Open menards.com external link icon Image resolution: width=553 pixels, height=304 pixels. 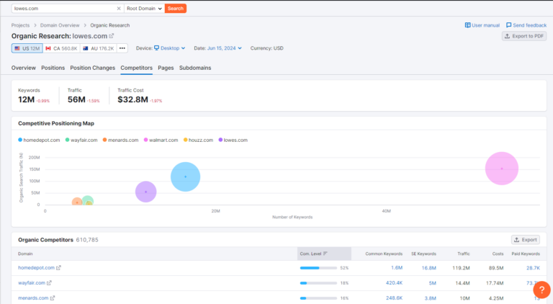tap(52, 298)
